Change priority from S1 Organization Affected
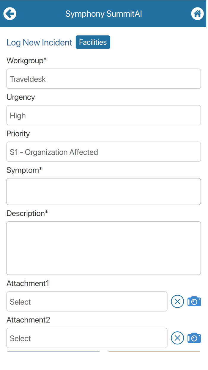208x370 pixels. [103, 152]
